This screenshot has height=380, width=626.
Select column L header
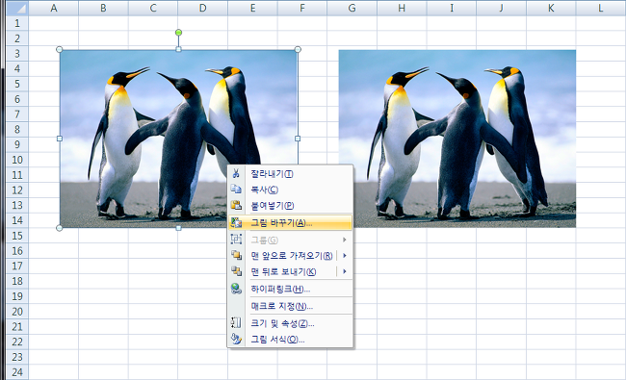(600, 8)
